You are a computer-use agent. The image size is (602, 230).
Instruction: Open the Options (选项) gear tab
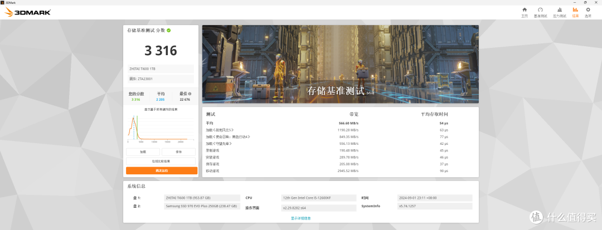pyautogui.click(x=588, y=12)
